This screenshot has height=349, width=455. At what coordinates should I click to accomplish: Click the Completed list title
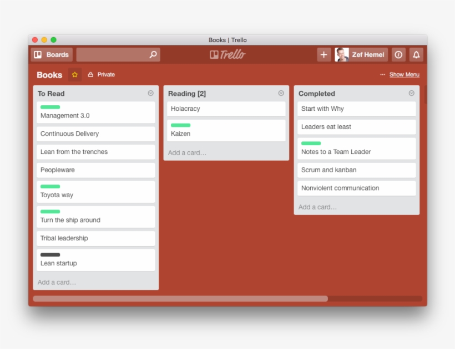coord(317,94)
